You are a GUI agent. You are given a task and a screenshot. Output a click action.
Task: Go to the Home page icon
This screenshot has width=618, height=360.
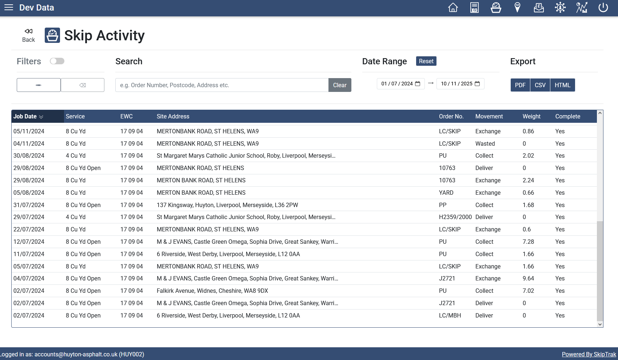click(x=453, y=8)
